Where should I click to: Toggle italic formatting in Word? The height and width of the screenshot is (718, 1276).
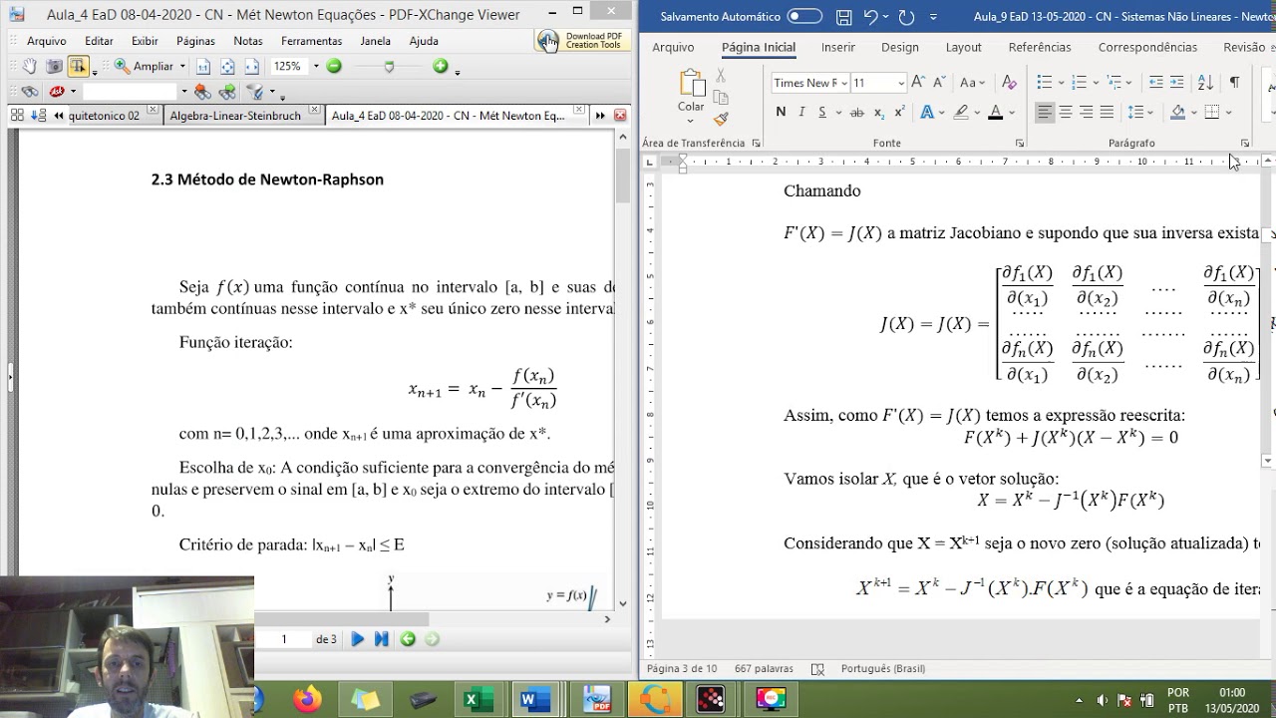tap(801, 113)
